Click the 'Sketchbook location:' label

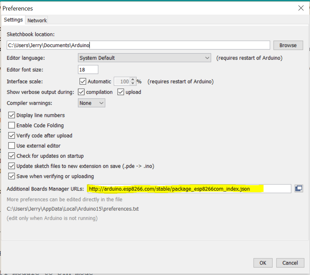(31, 34)
